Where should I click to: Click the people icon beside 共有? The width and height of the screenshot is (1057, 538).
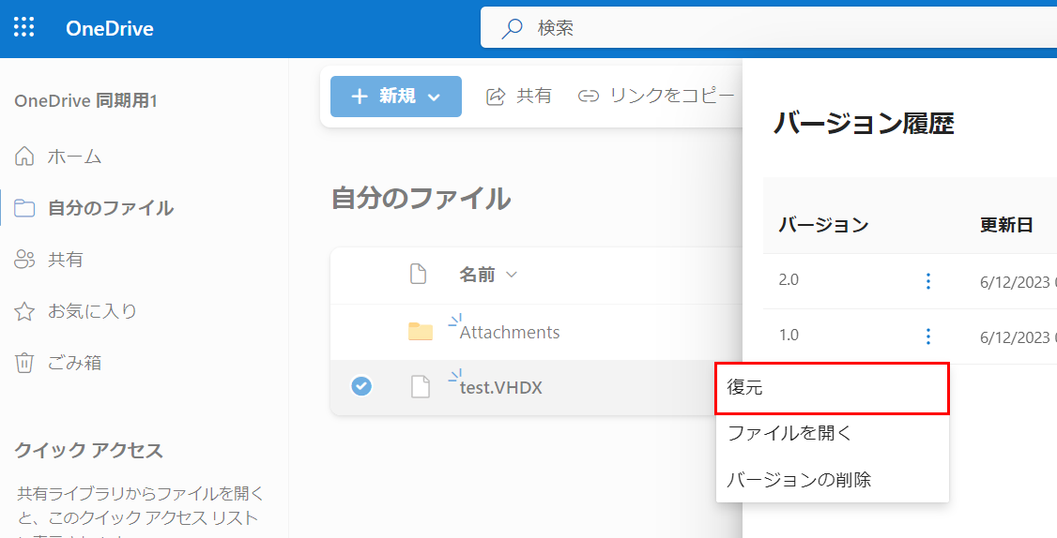point(24,260)
